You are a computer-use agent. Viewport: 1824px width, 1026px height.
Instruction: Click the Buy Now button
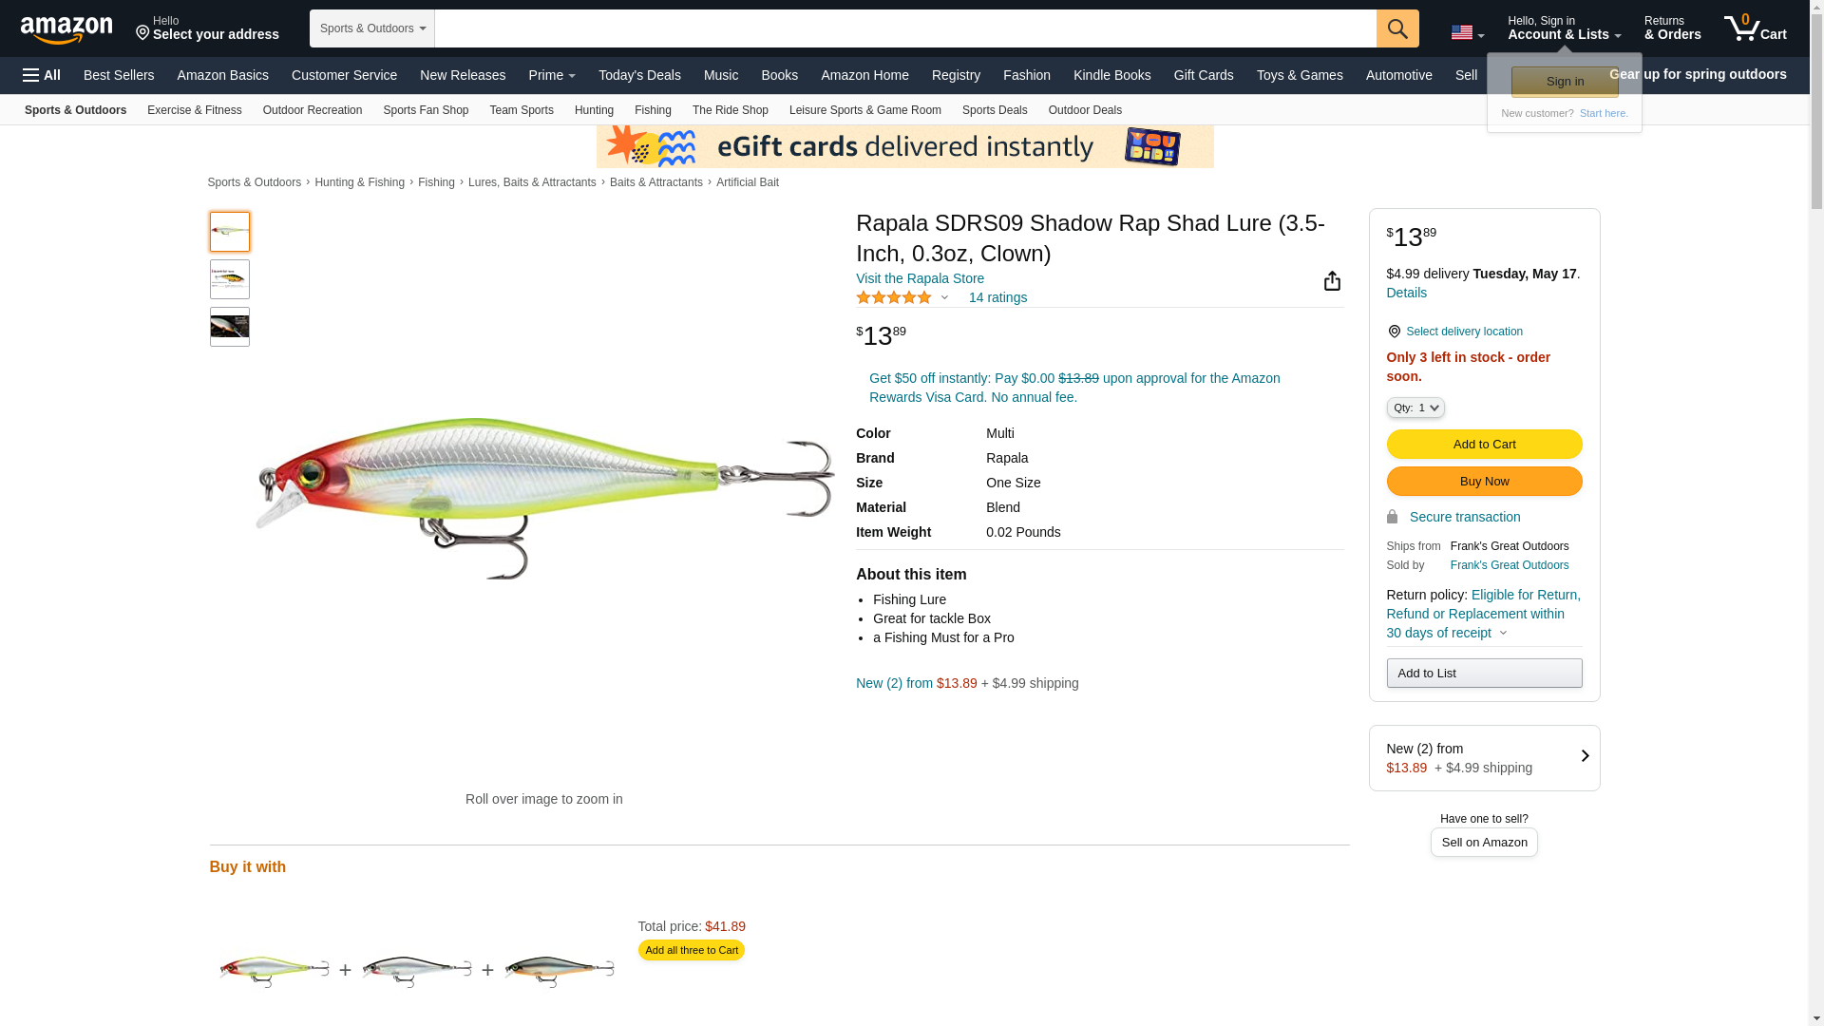(1484, 482)
